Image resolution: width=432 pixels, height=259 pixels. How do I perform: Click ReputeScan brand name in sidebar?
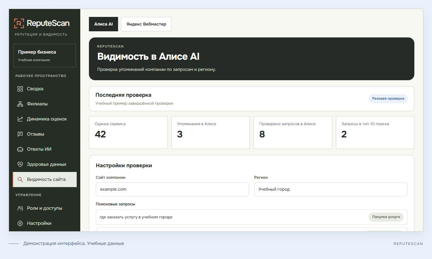point(48,23)
